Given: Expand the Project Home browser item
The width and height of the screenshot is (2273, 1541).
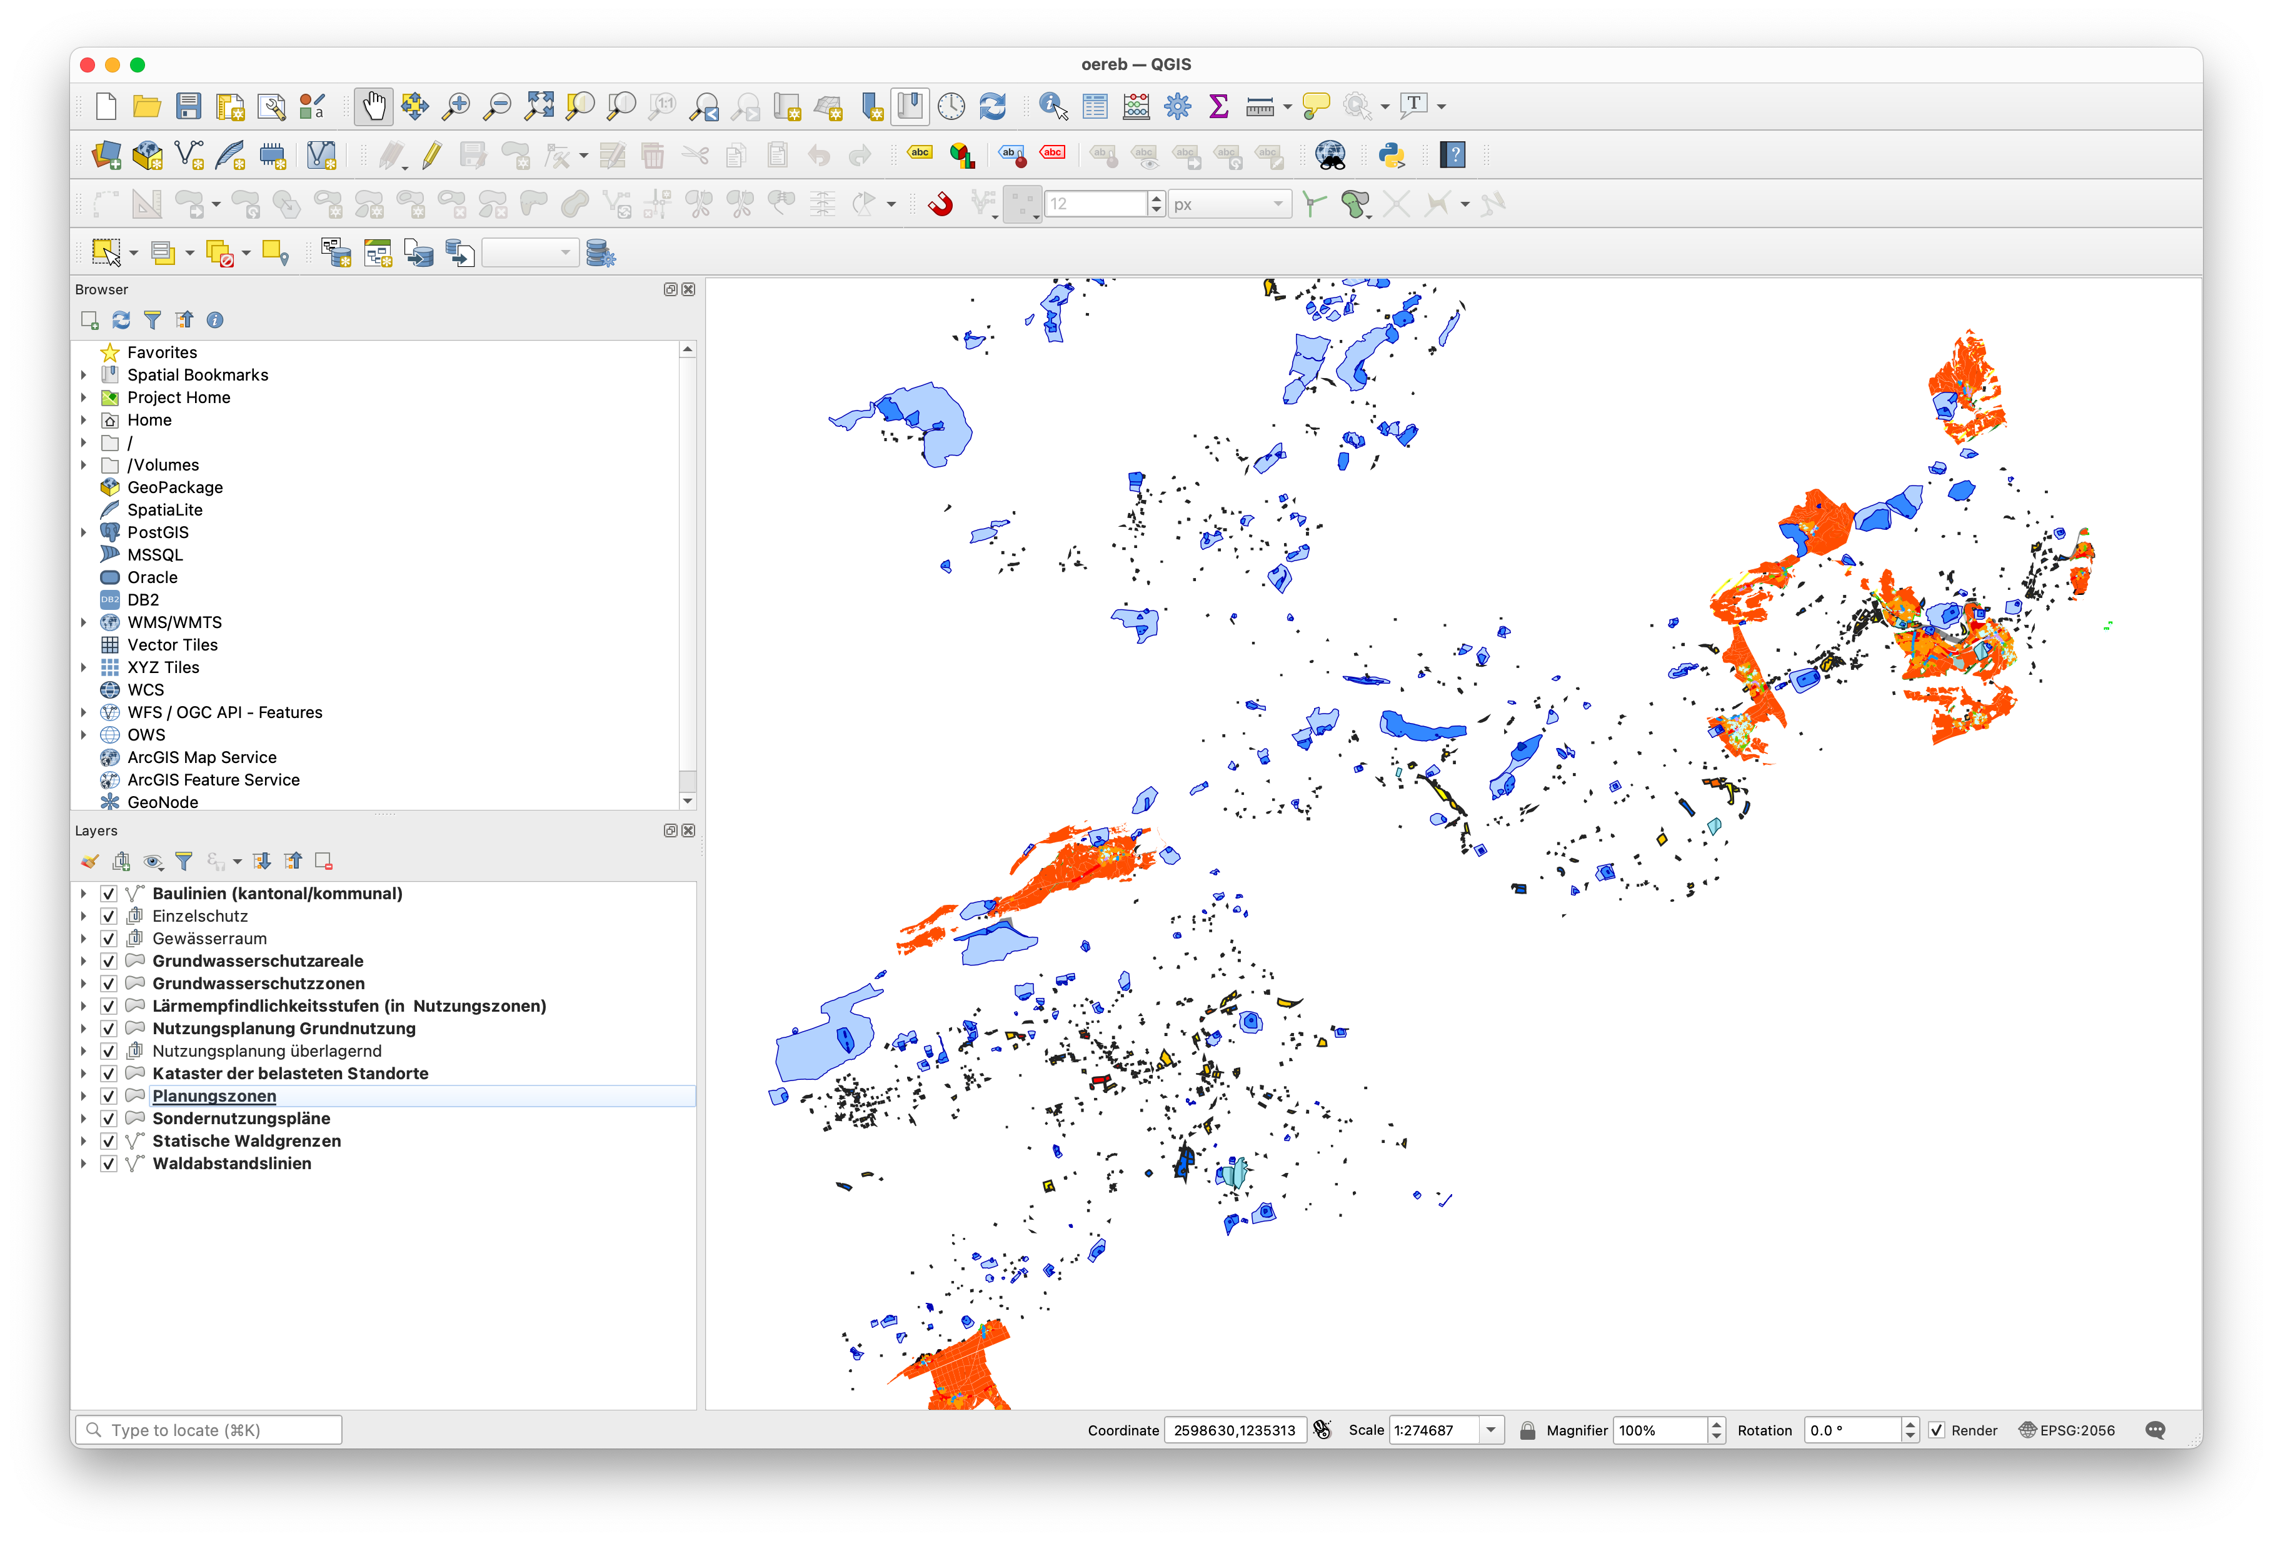Looking at the screenshot, I should pos(84,397).
